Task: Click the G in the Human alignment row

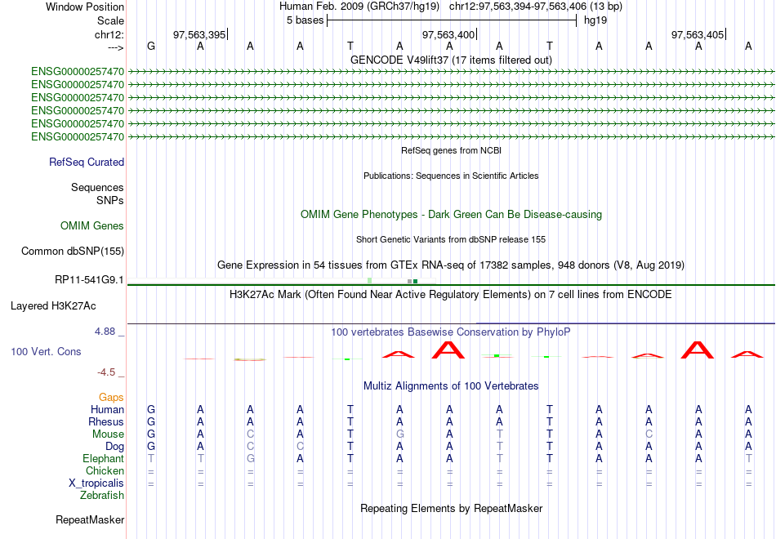Action: coord(151,409)
